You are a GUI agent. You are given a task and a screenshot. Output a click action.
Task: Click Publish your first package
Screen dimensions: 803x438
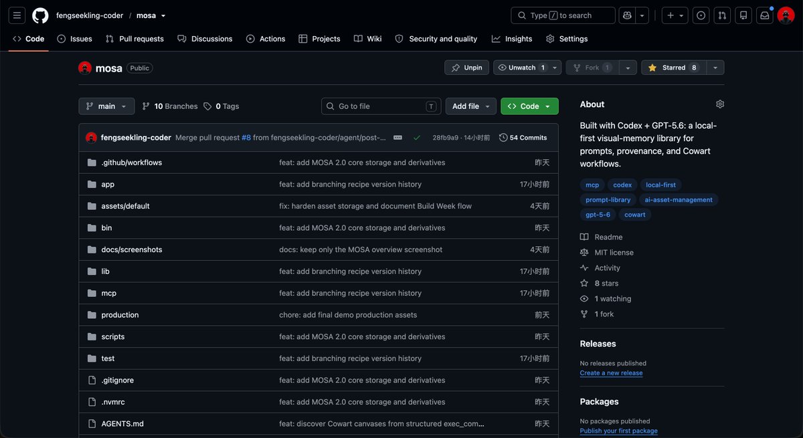click(x=619, y=431)
